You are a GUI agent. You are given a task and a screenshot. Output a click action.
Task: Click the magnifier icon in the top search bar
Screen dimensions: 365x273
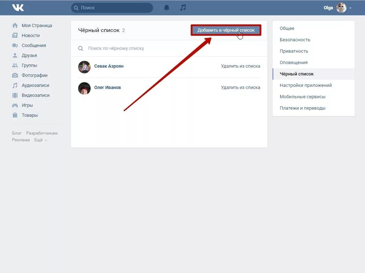[76, 8]
